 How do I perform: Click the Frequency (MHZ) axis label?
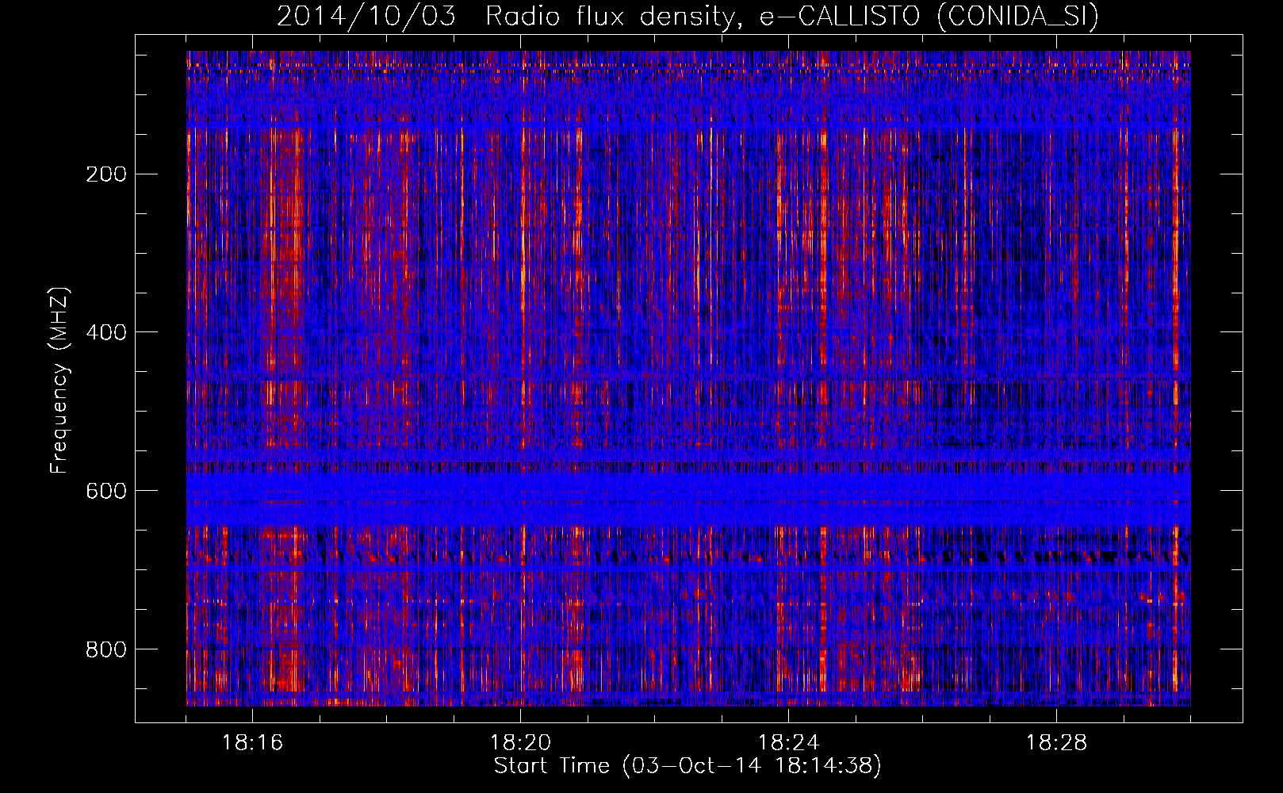[59, 381]
